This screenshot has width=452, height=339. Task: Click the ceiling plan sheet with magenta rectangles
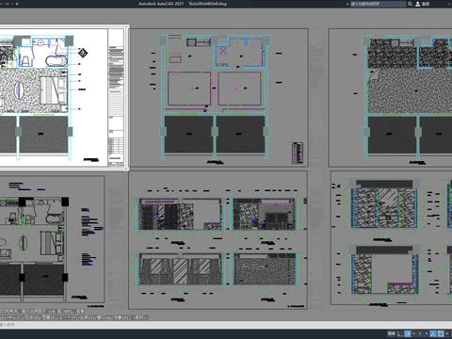[x=218, y=98]
